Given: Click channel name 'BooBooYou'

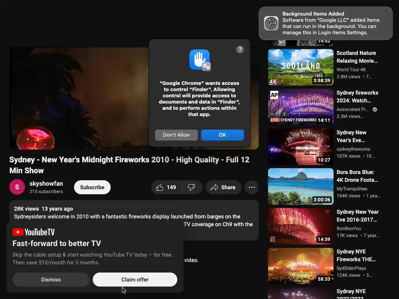Looking at the screenshot, I should 349,228.
